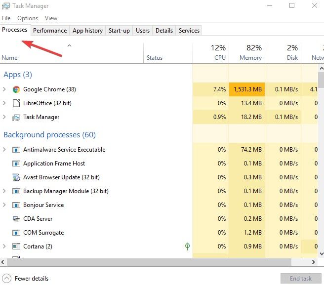This screenshot has height=287, width=324.
Task: Click the Antimalware Service Executable icon
Action: pos(16,150)
